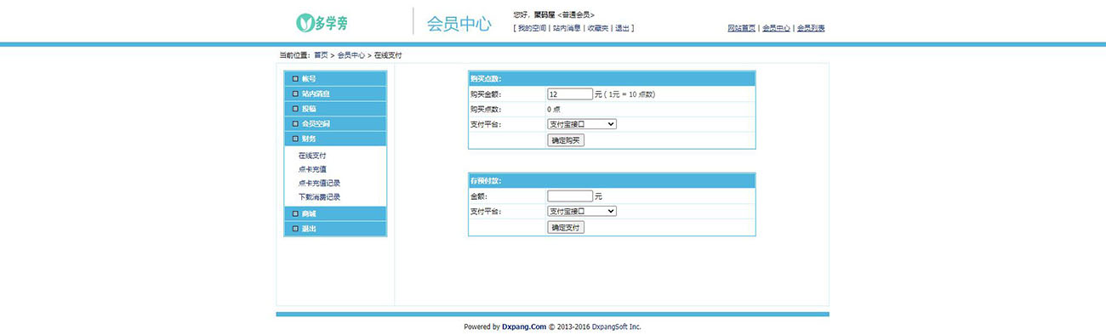1106x335 pixels.
Task: Collapse the 财务 section icon
Action: (295, 138)
